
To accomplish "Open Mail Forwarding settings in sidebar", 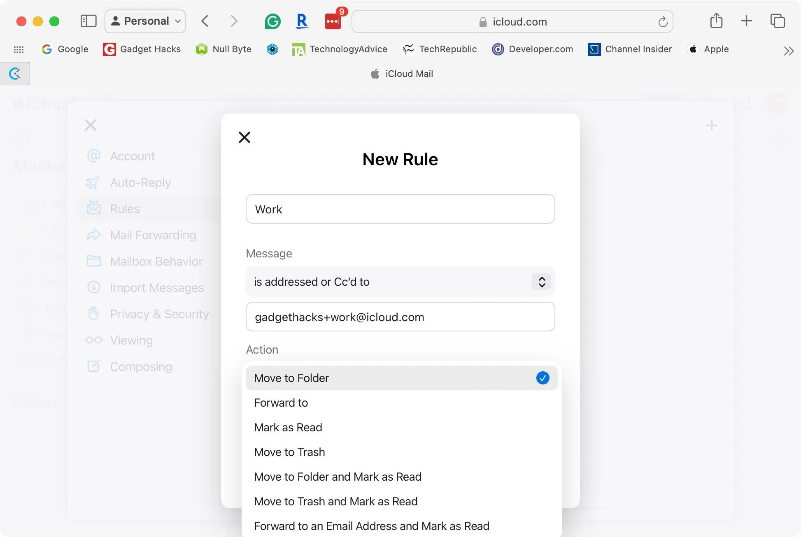I will coord(141,235).
